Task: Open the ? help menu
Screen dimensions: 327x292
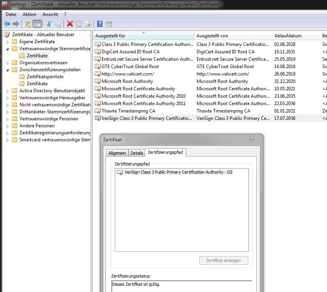Action: tap(65, 14)
